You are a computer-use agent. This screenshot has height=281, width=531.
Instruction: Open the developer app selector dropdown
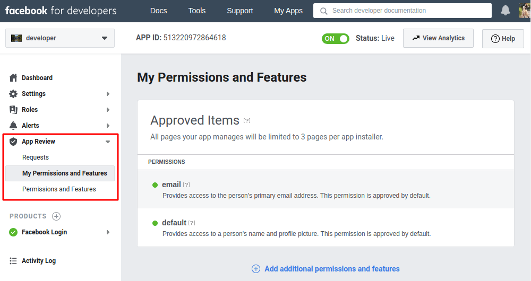tap(60, 38)
